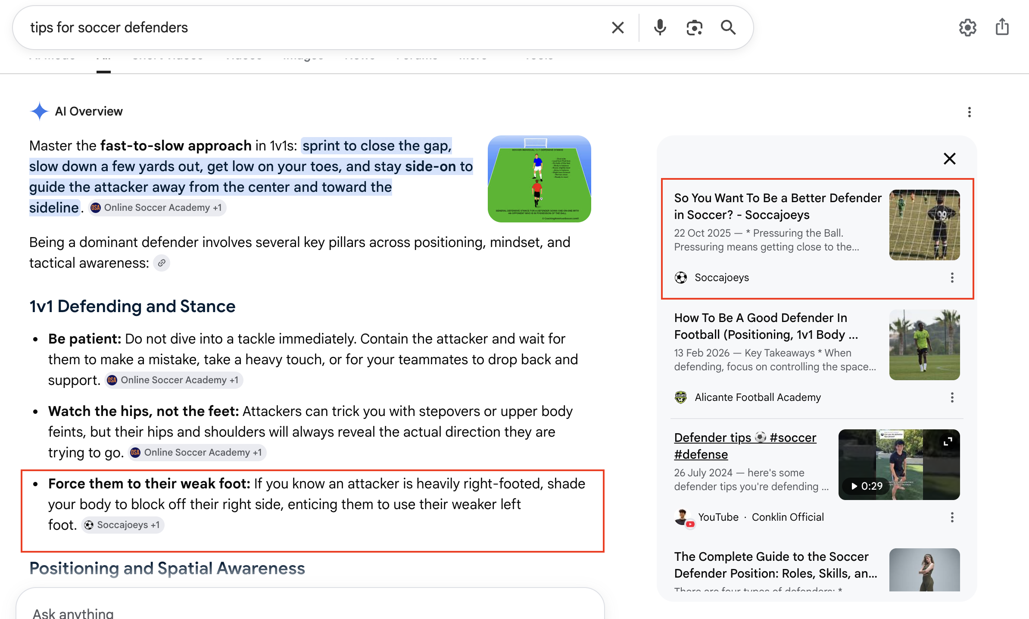1029x619 pixels.
Task: Click the Soccajoeys site name in side panel
Action: pyautogui.click(x=722, y=278)
